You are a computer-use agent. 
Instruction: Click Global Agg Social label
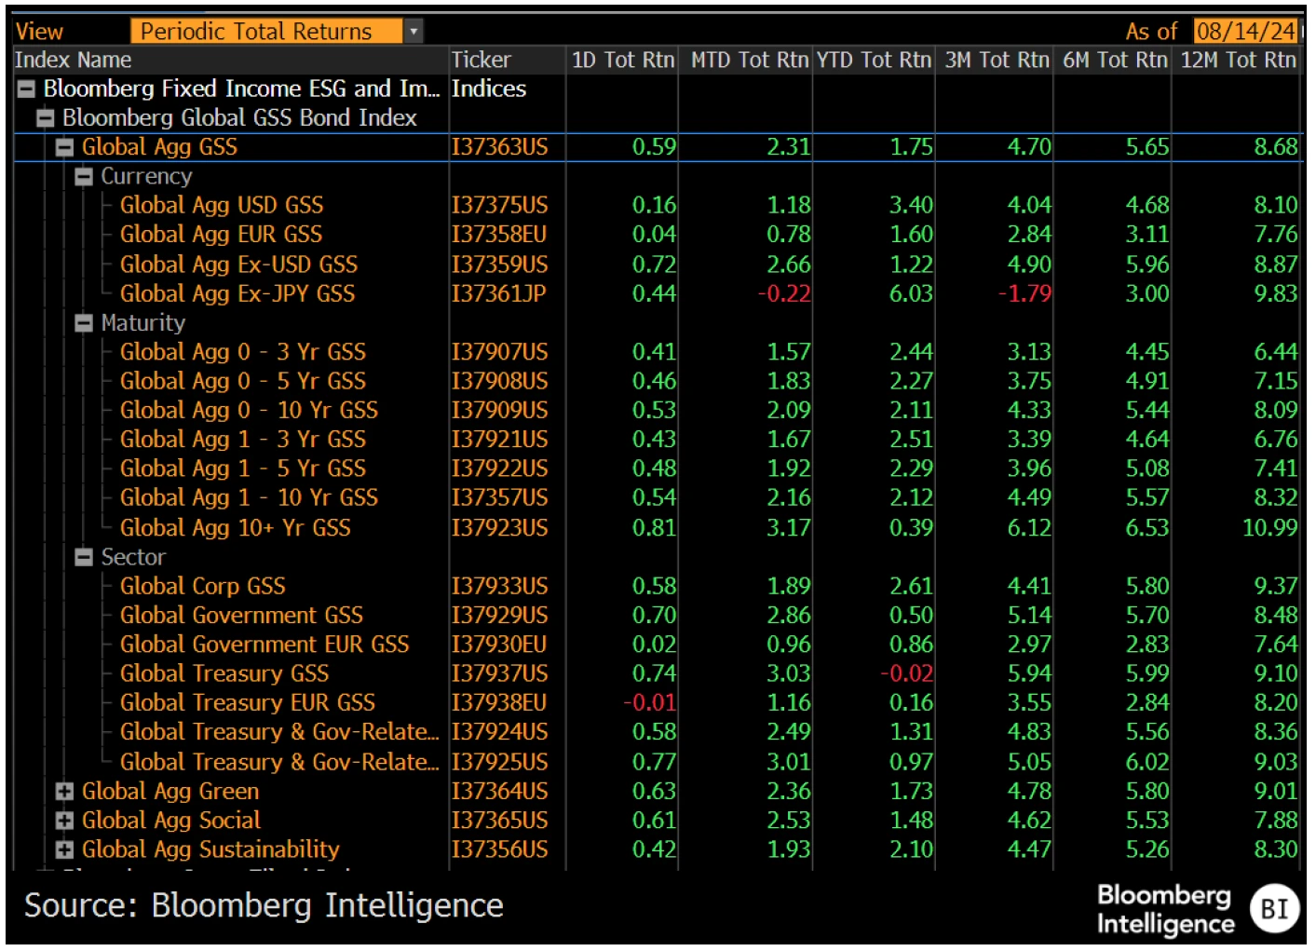(171, 821)
